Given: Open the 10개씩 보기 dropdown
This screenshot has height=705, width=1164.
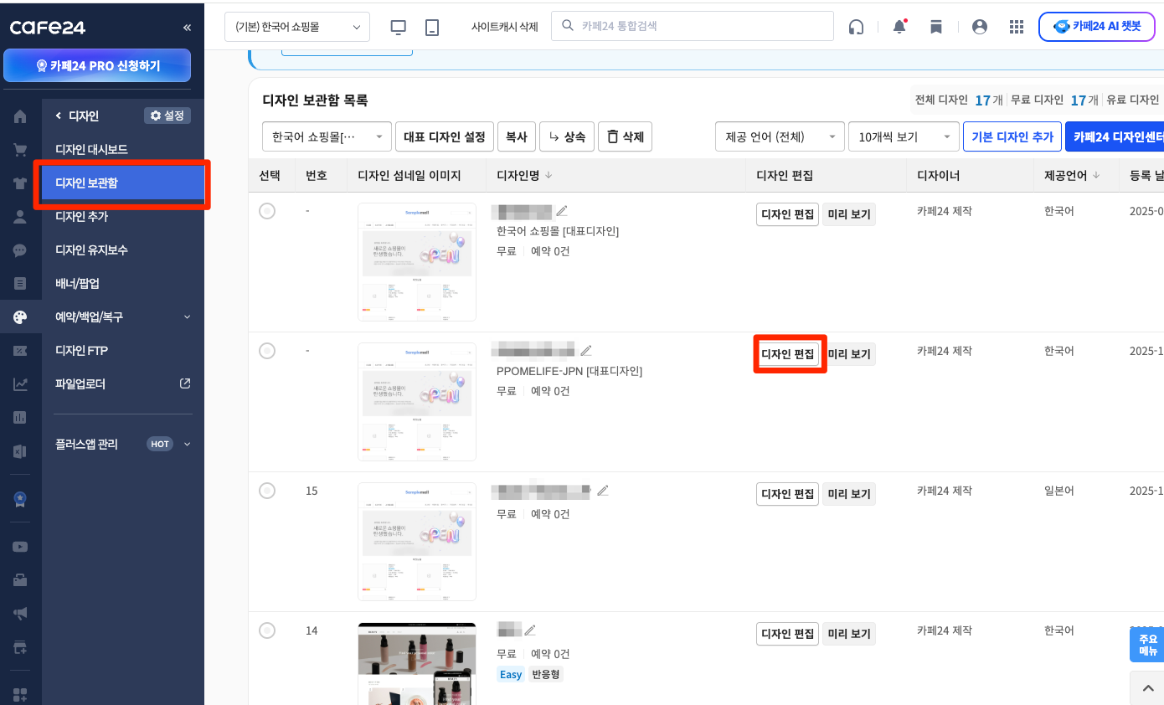Looking at the screenshot, I should pyautogui.click(x=904, y=136).
